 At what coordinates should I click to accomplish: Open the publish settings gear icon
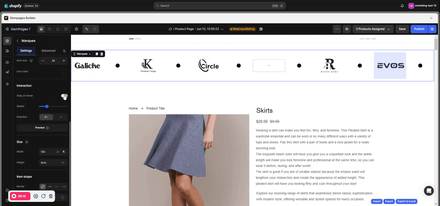click(432, 29)
